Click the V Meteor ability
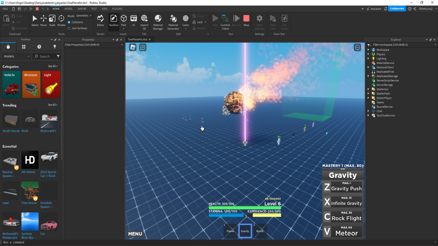 point(343,232)
